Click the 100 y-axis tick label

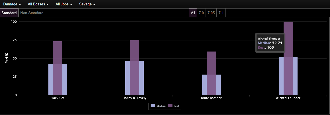click(x=14, y=22)
